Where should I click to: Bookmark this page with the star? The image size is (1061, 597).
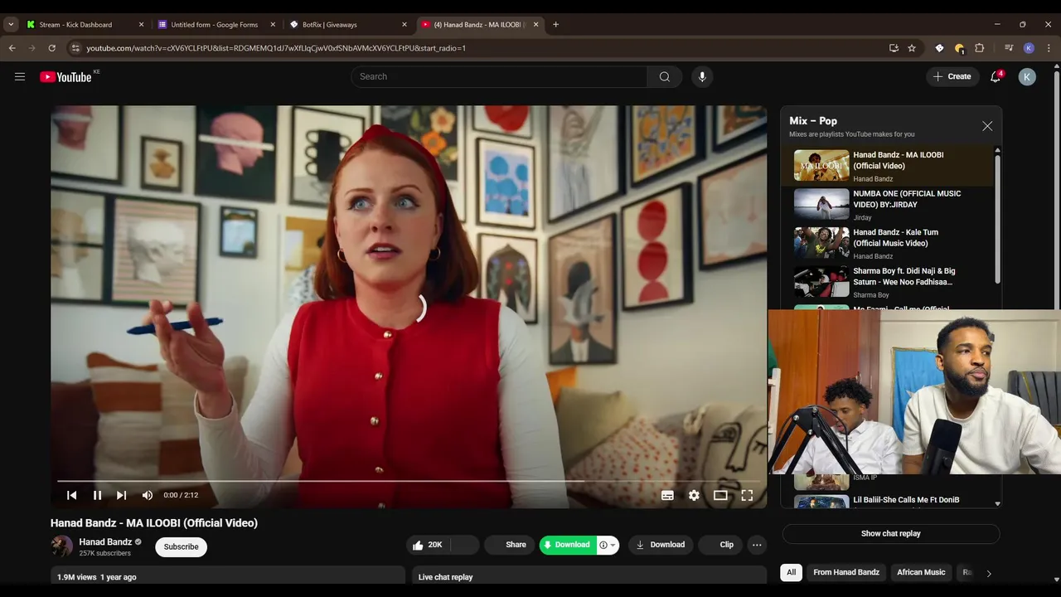click(x=912, y=48)
